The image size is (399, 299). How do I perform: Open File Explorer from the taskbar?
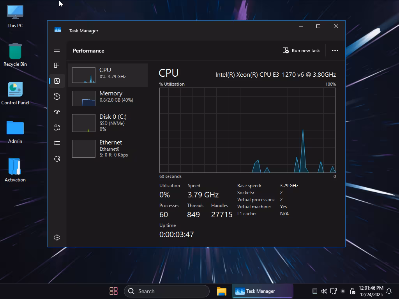pyautogui.click(x=222, y=291)
